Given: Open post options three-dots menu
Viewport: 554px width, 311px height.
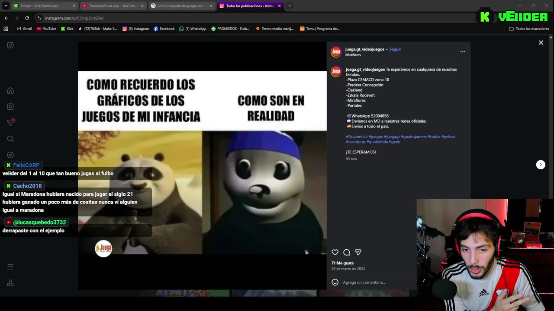Looking at the screenshot, I should click(463, 51).
